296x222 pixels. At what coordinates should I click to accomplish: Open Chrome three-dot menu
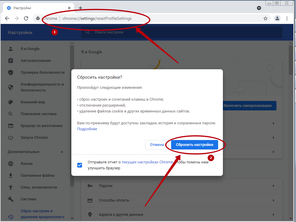pos(287,18)
